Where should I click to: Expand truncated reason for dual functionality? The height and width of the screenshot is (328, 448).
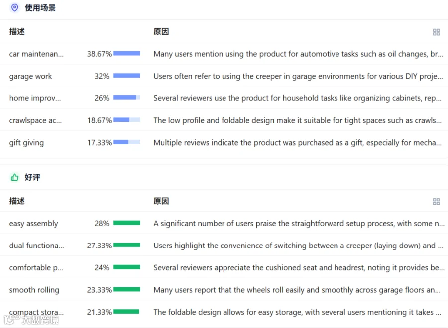click(x=298, y=246)
